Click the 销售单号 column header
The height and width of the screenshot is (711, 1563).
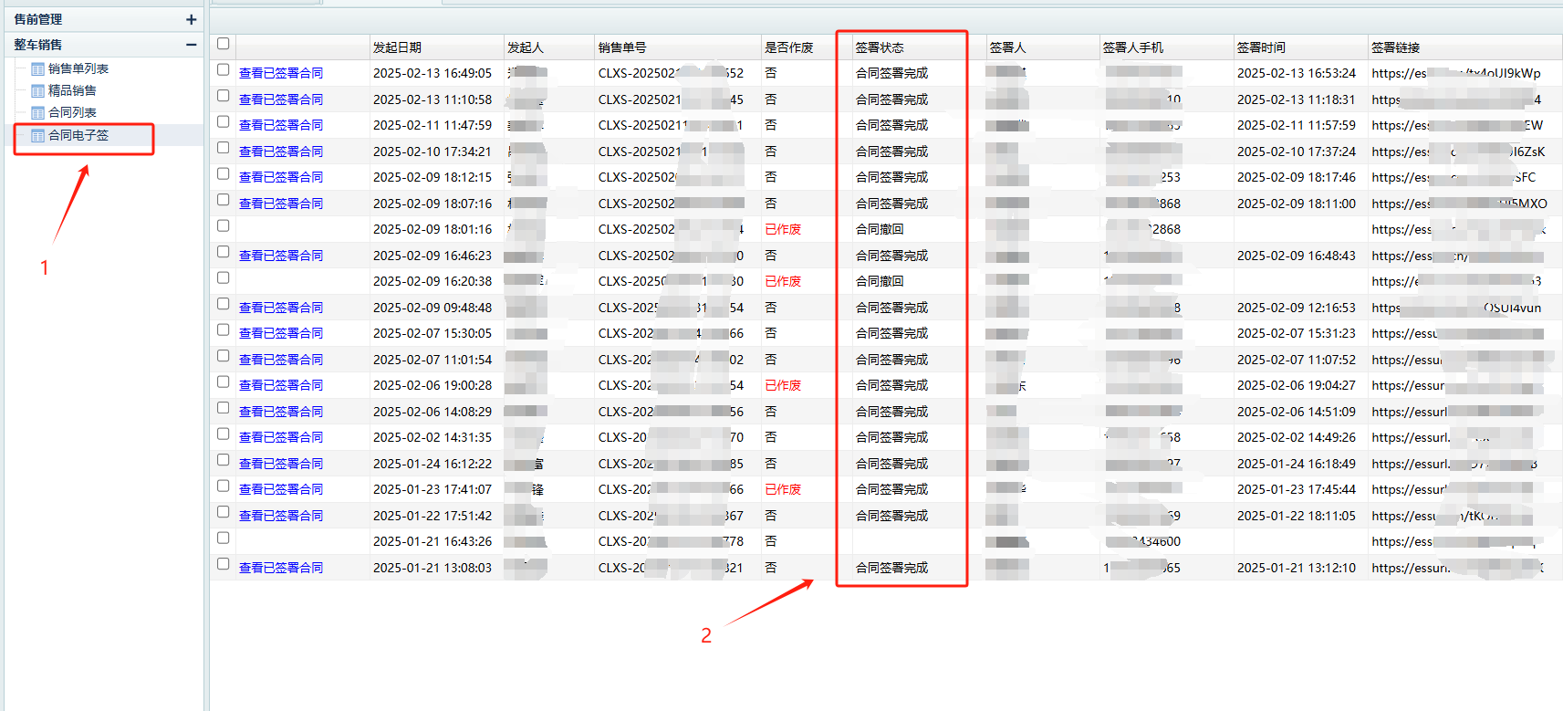[x=622, y=47]
